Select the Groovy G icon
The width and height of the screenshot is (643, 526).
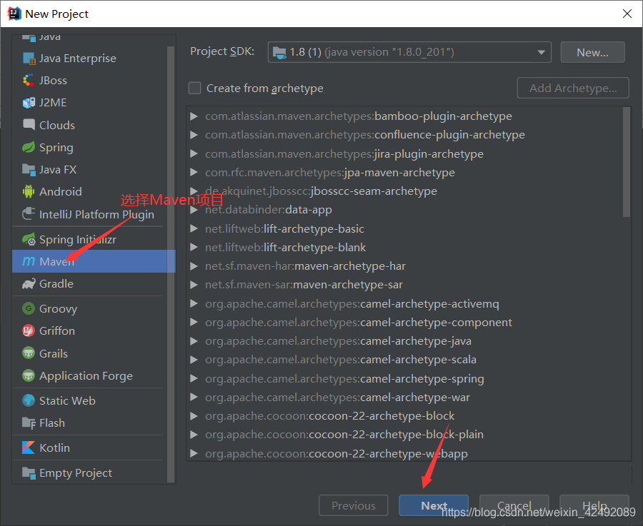pos(29,308)
